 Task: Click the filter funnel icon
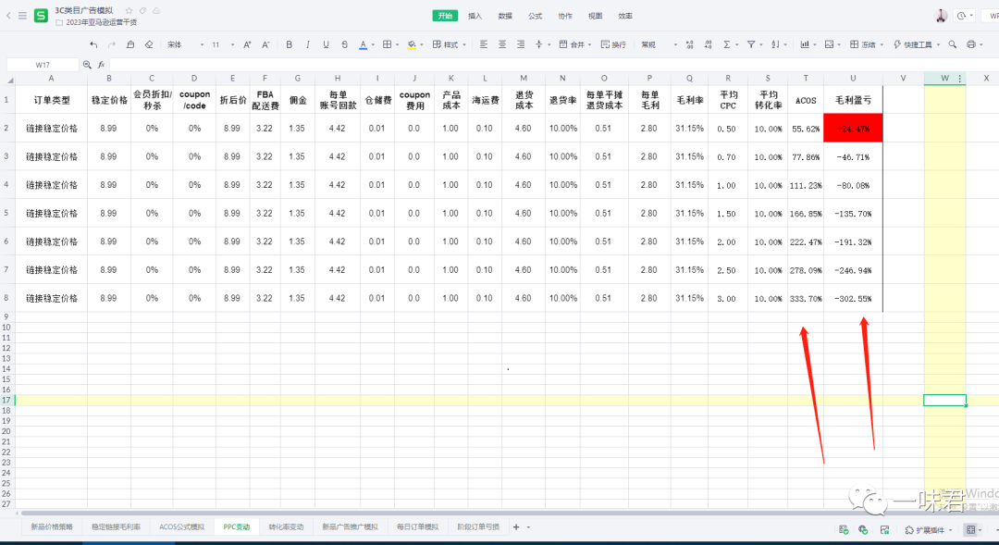pyautogui.click(x=751, y=44)
